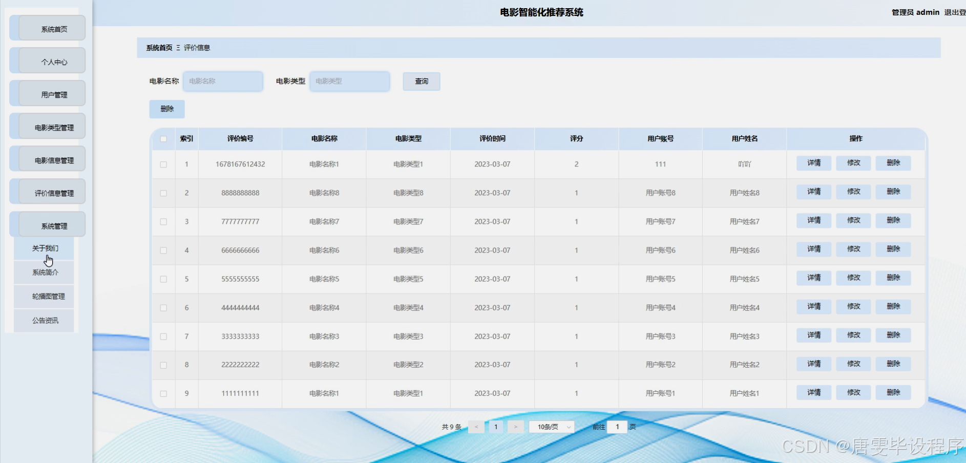The height and width of the screenshot is (463, 966).
Task: Click 修改 for row 2222222222
Action: tap(853, 364)
